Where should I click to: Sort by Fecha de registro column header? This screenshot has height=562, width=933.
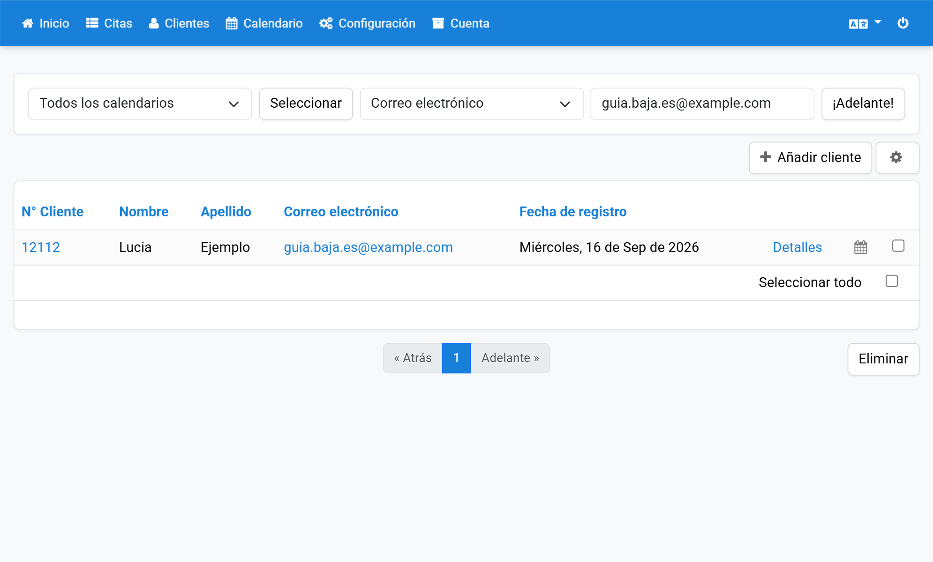[x=573, y=212]
